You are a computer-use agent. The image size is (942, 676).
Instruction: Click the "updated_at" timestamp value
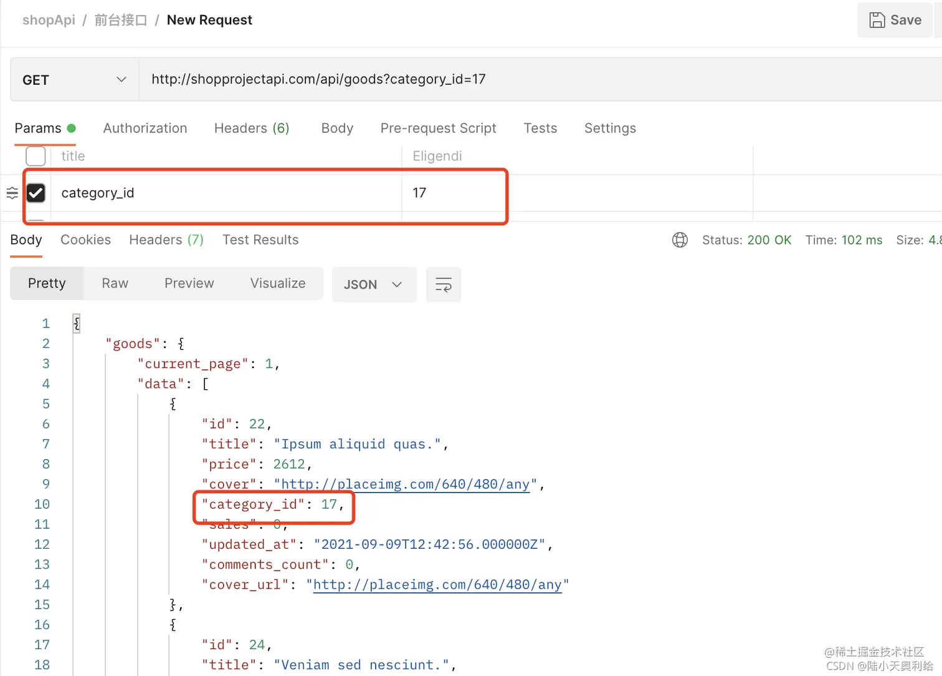point(429,545)
